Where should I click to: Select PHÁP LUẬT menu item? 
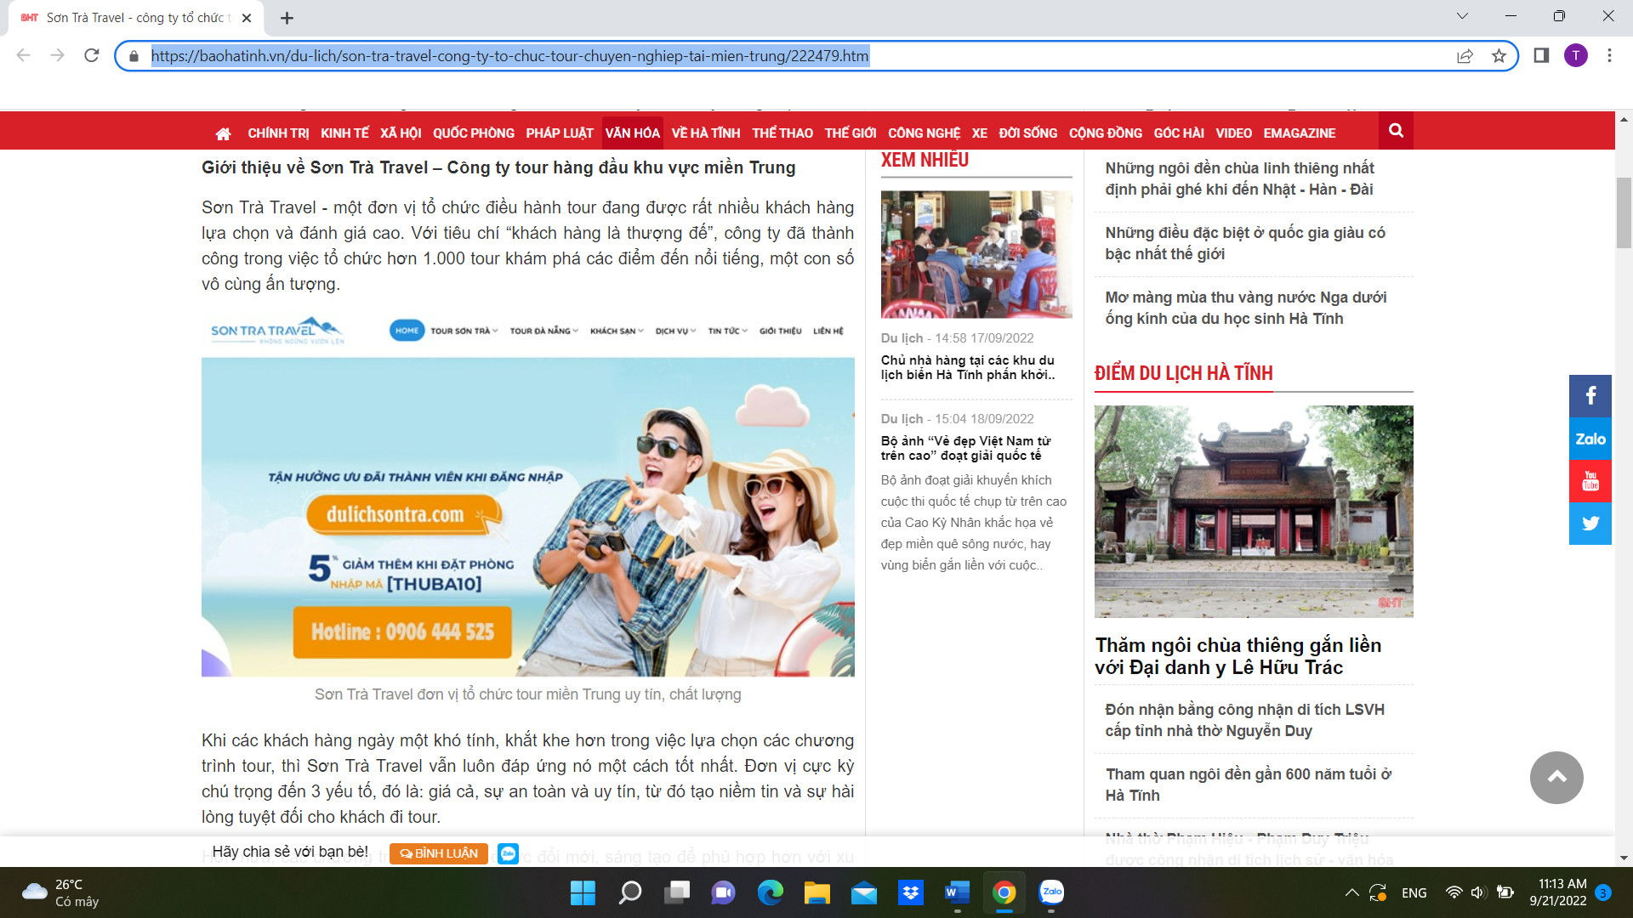[560, 133]
